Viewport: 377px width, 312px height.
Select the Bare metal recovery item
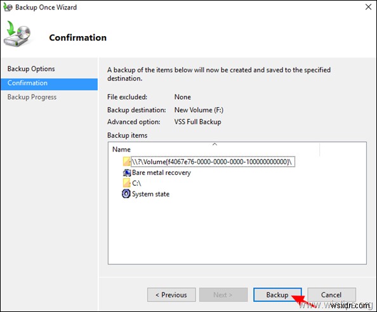coord(161,172)
